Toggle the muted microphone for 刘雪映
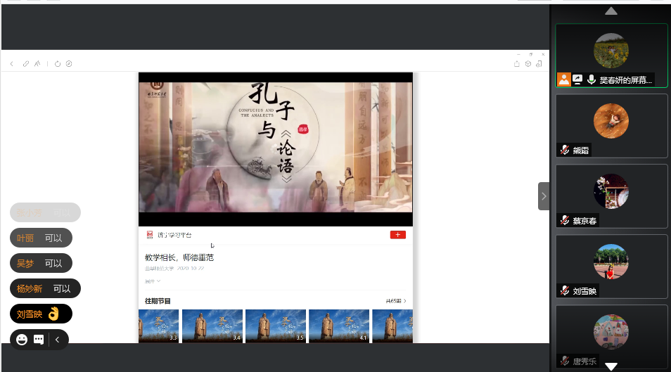The image size is (671, 372). point(564,290)
